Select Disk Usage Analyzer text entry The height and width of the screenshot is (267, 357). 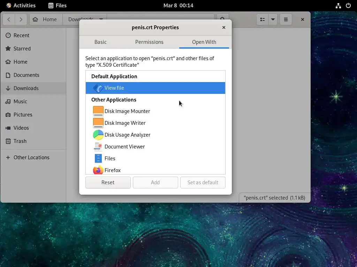pyautogui.click(x=127, y=135)
